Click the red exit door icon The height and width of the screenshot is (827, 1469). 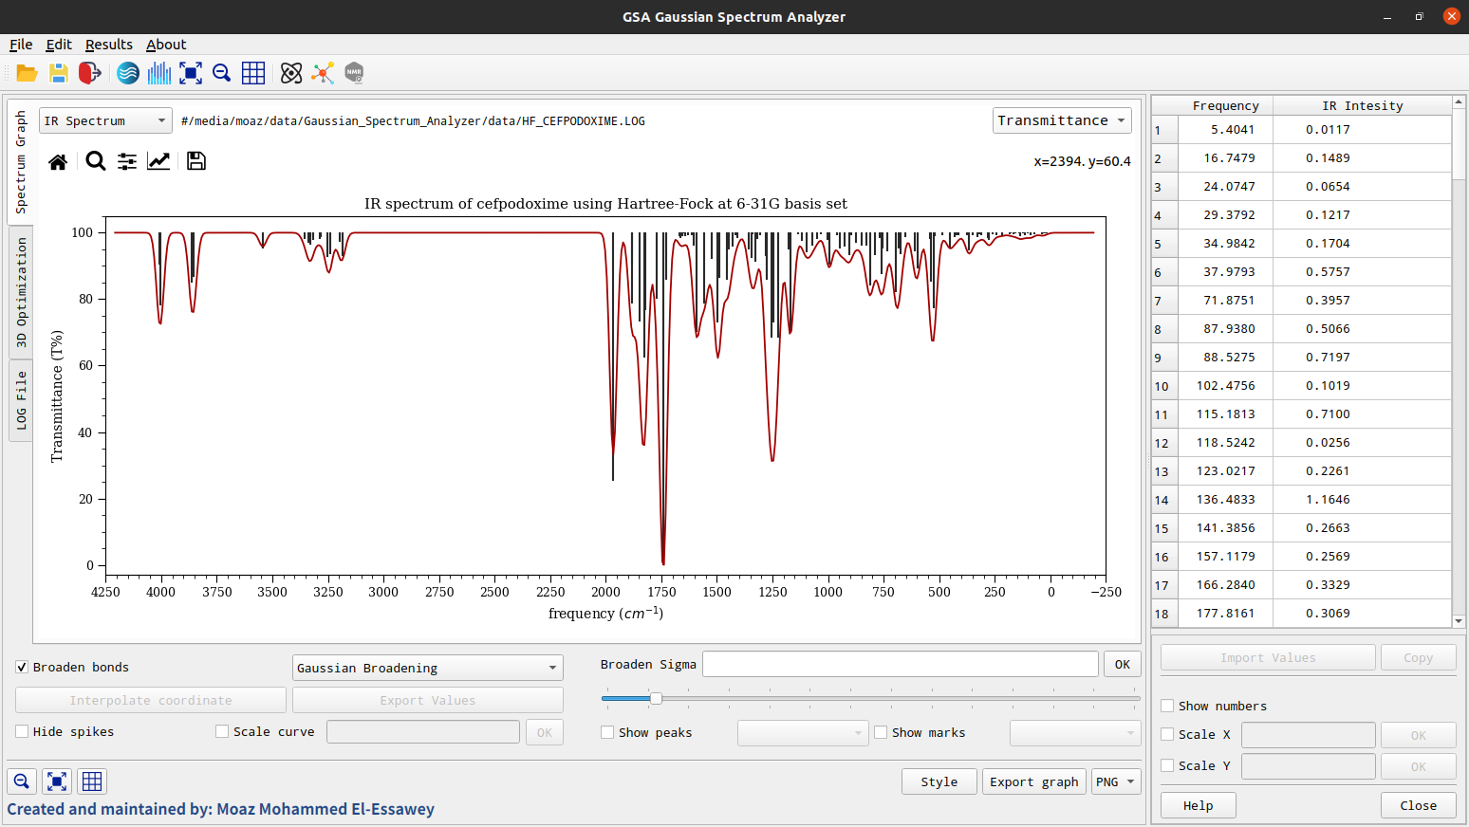click(x=90, y=73)
